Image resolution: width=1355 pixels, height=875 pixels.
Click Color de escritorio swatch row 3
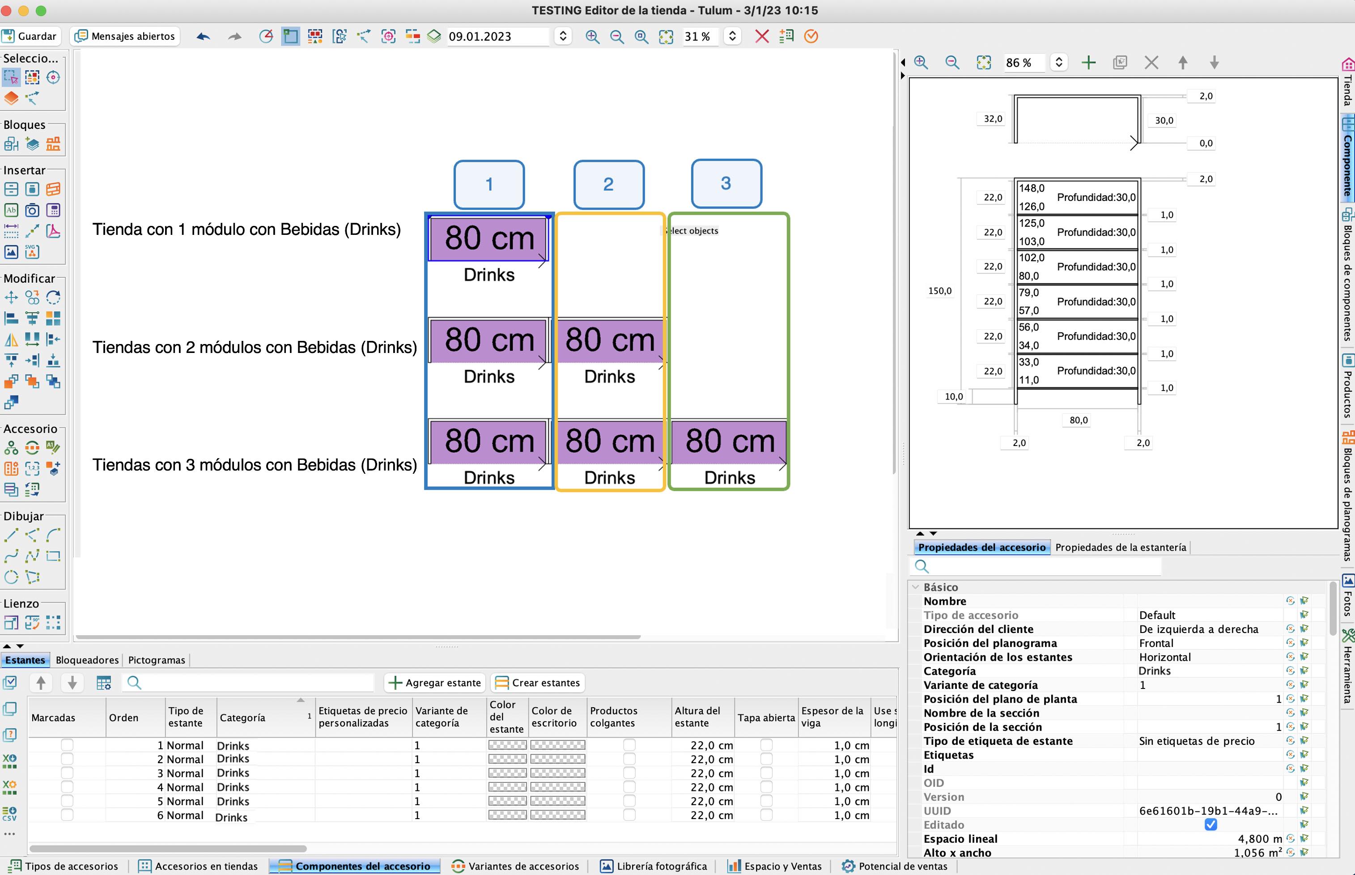coord(557,773)
